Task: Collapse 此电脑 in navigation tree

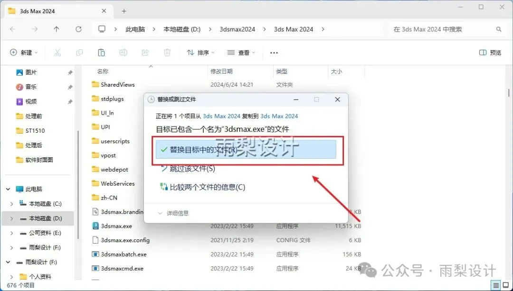Action: click(x=8, y=189)
